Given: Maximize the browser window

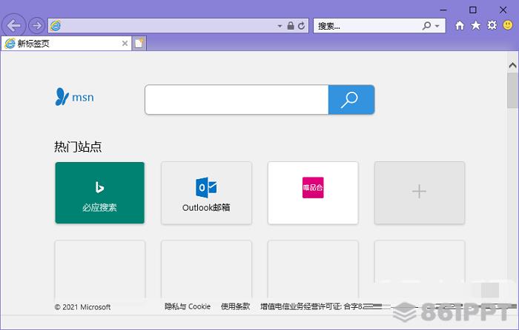Looking at the screenshot, I should click(473, 10).
